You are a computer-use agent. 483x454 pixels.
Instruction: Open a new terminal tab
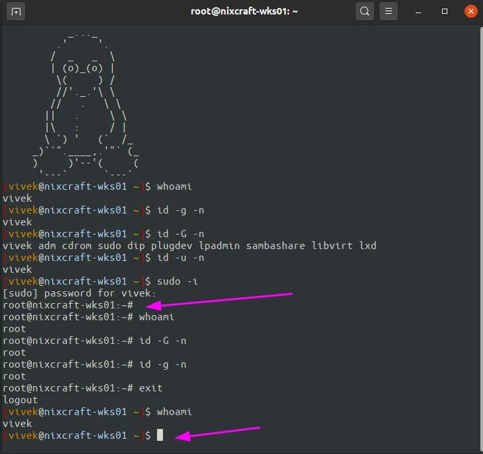(16, 12)
